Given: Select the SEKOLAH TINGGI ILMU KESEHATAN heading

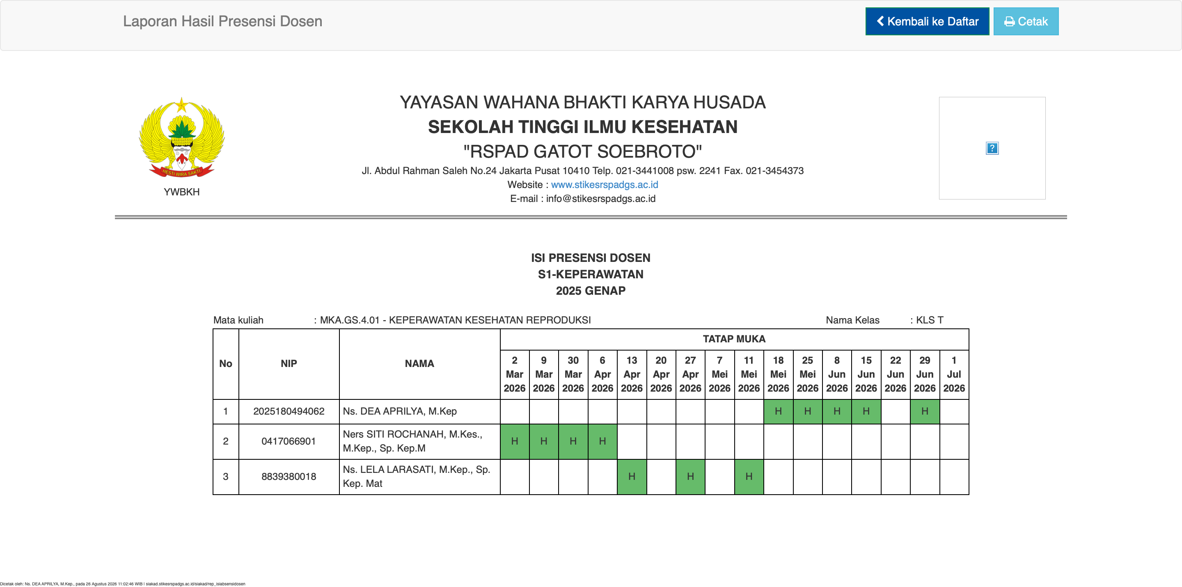Looking at the screenshot, I should coord(583,127).
